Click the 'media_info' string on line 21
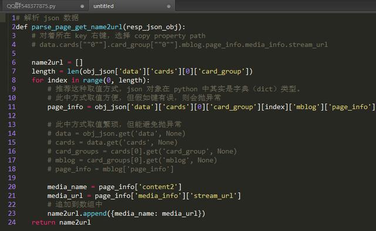The width and height of the screenshot is (376, 231). coord(158,196)
